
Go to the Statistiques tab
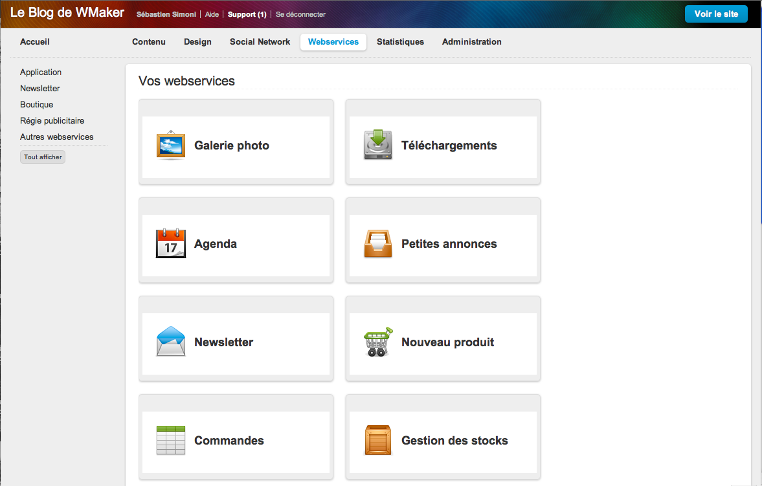tap(400, 42)
